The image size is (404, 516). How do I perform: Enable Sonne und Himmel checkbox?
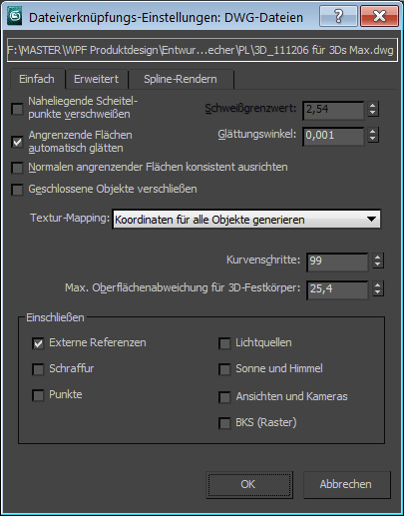point(224,369)
